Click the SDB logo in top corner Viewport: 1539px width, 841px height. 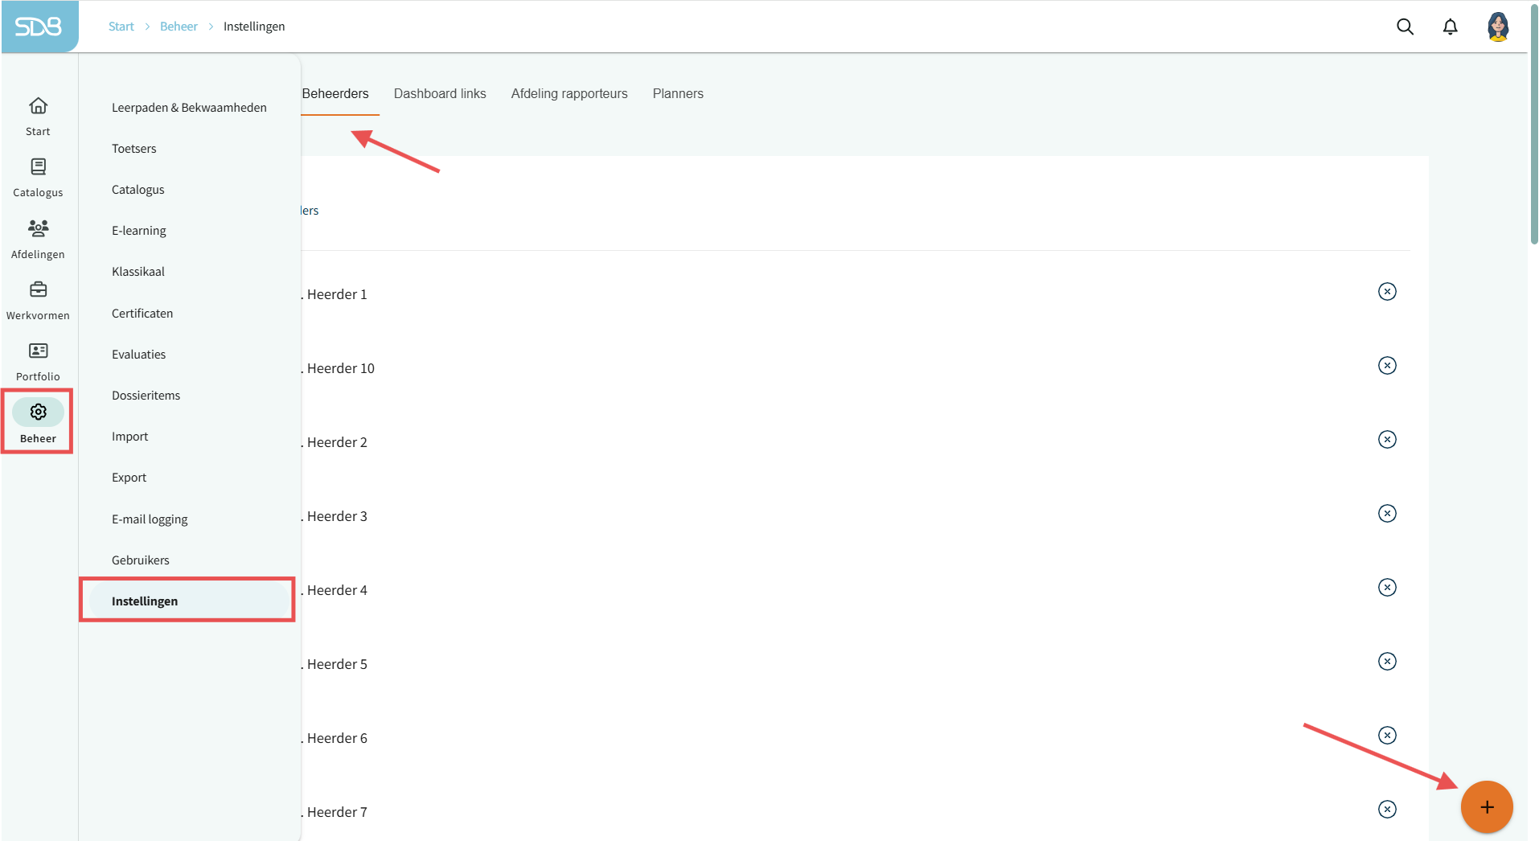(39, 27)
